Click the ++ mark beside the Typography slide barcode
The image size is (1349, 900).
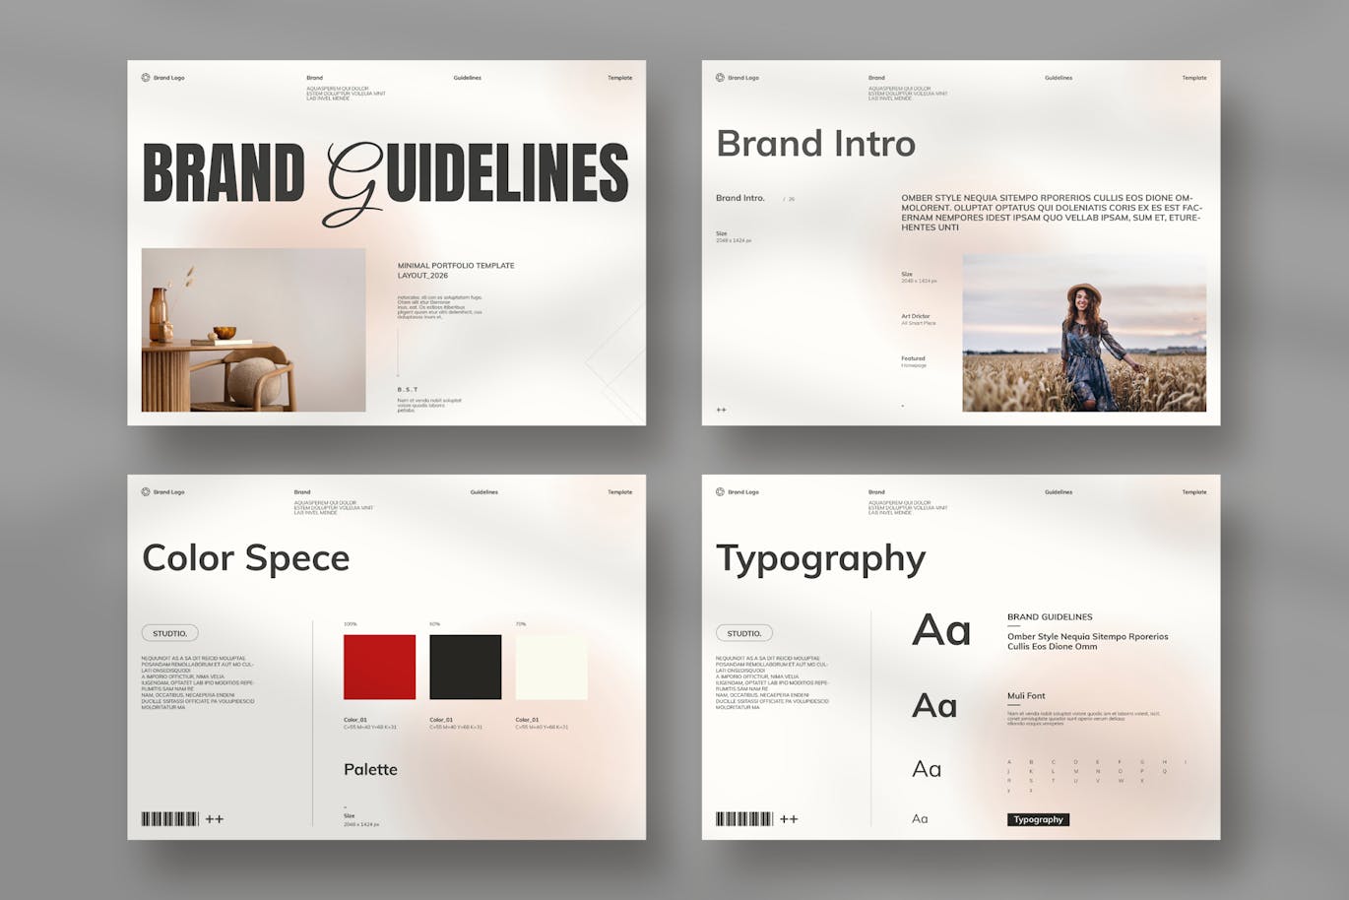coord(789,819)
